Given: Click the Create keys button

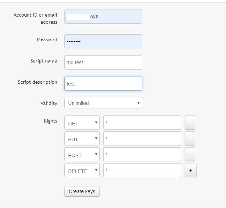Looking at the screenshot, I should pos(82,191).
